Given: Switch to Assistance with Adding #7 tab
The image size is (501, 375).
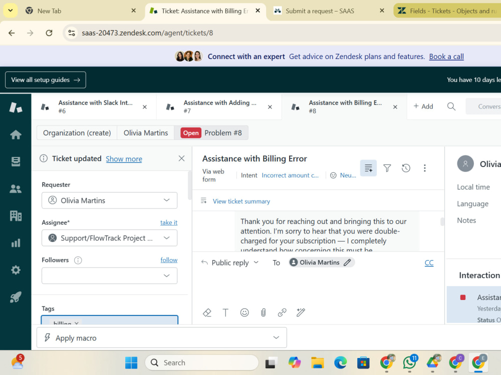Looking at the screenshot, I should 219,107.
